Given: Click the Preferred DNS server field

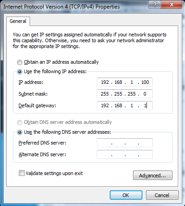Looking at the screenshot, I should pos(125,143).
